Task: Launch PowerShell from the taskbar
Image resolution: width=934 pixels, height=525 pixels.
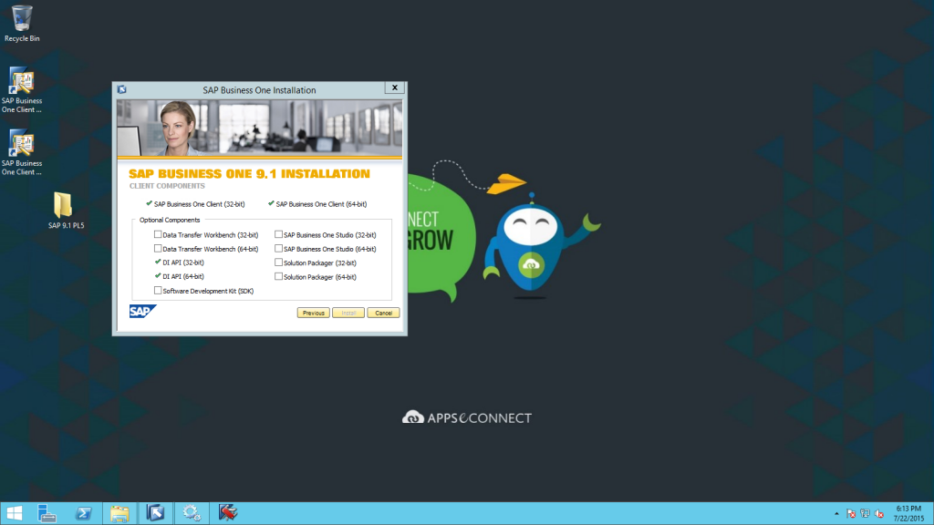Action: (83, 513)
